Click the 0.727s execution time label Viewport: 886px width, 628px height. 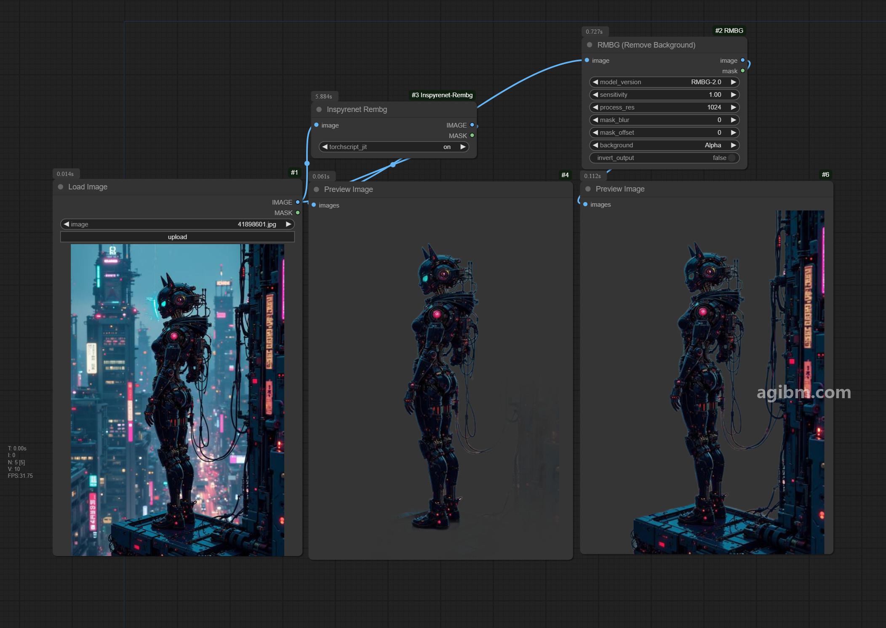594,32
